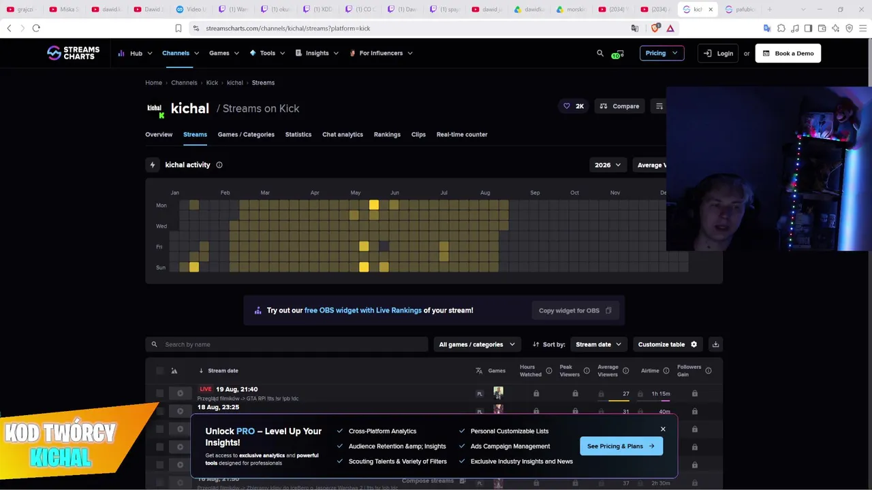Click the Search by name field

(287, 344)
